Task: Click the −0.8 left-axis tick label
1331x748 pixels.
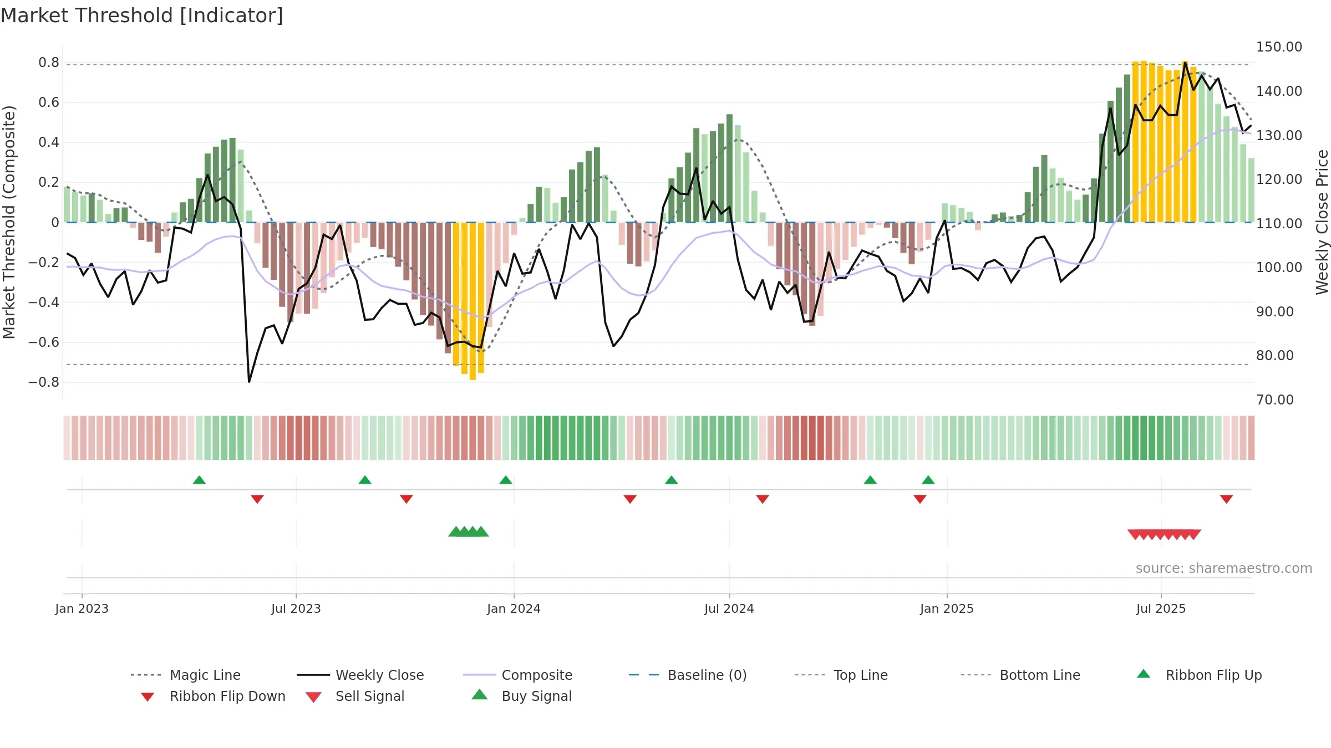Action: tap(44, 382)
